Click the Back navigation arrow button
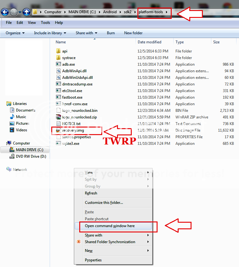Screen dimensions: 239x267 tap(5, 12)
